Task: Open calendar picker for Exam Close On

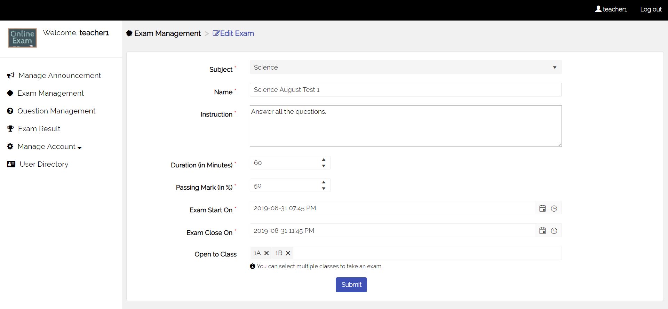Action: pyautogui.click(x=542, y=231)
